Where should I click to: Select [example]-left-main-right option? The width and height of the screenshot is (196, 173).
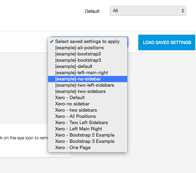88,72
